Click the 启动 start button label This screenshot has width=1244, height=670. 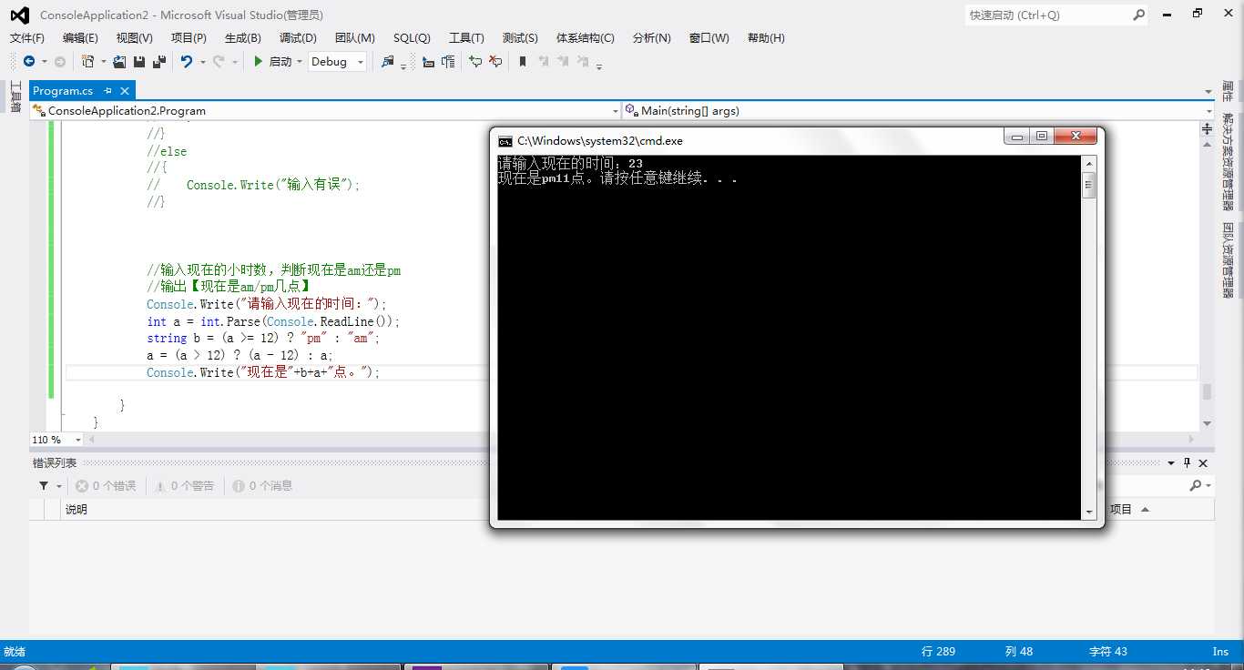280,62
